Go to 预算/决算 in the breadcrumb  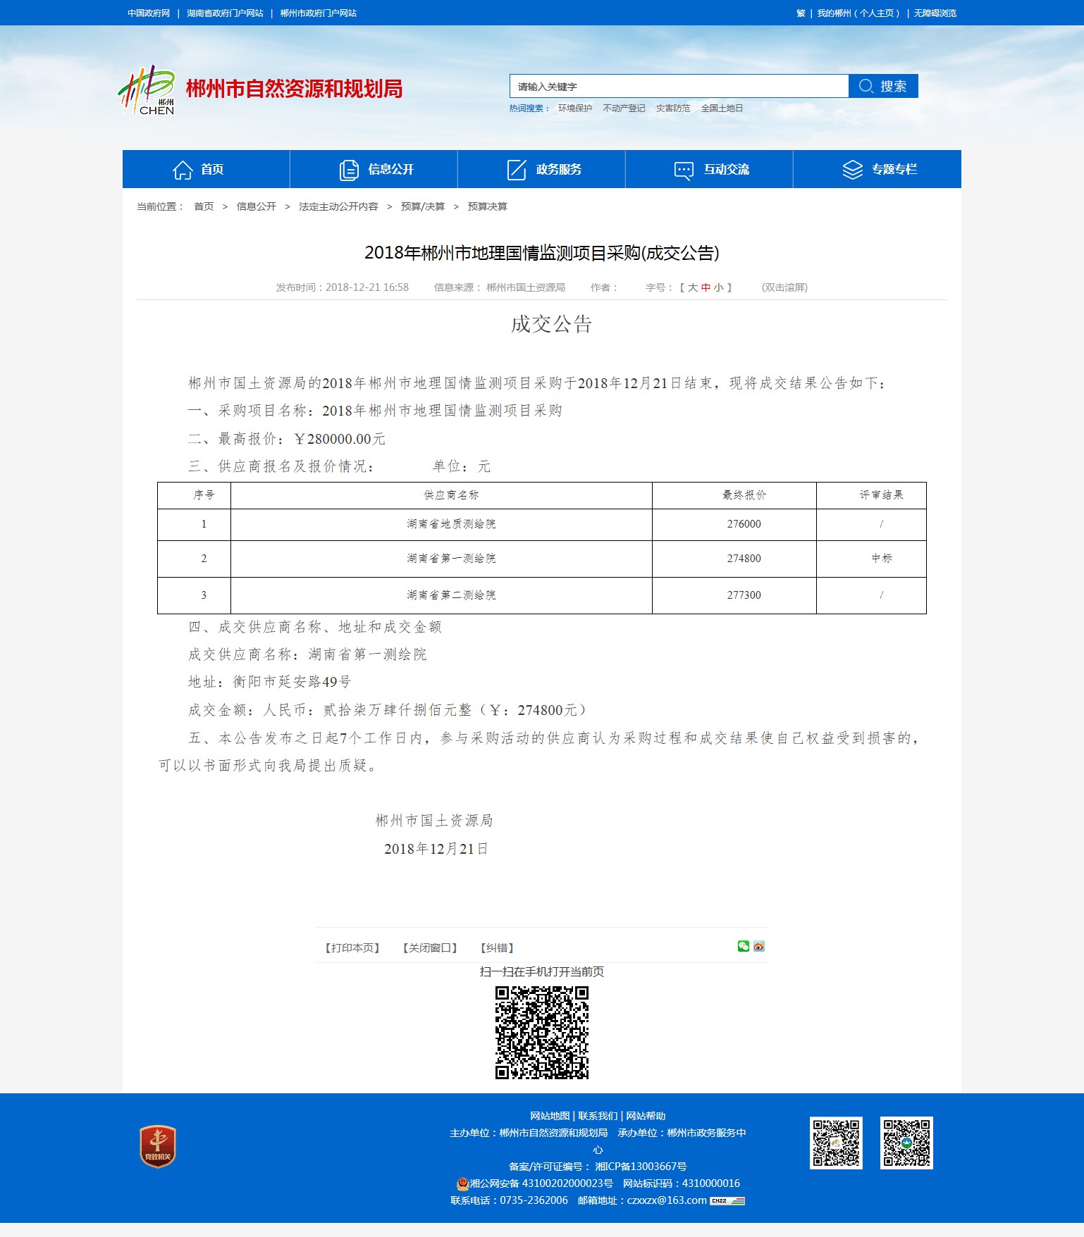(x=423, y=206)
